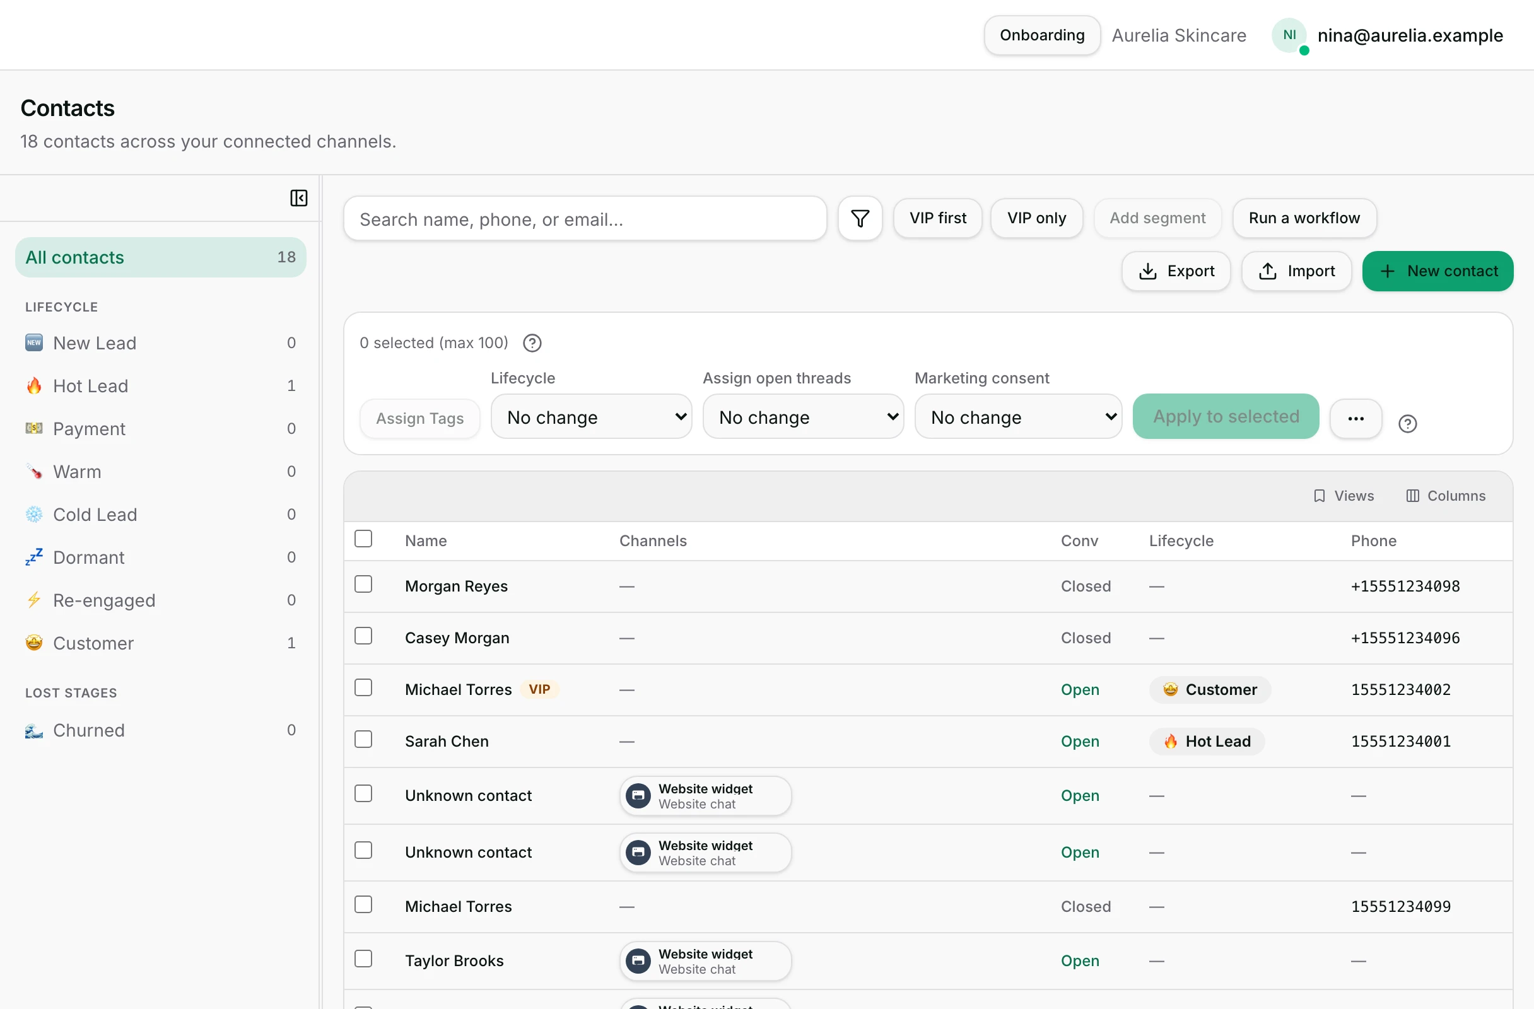Open the filter funnel icon

860,218
